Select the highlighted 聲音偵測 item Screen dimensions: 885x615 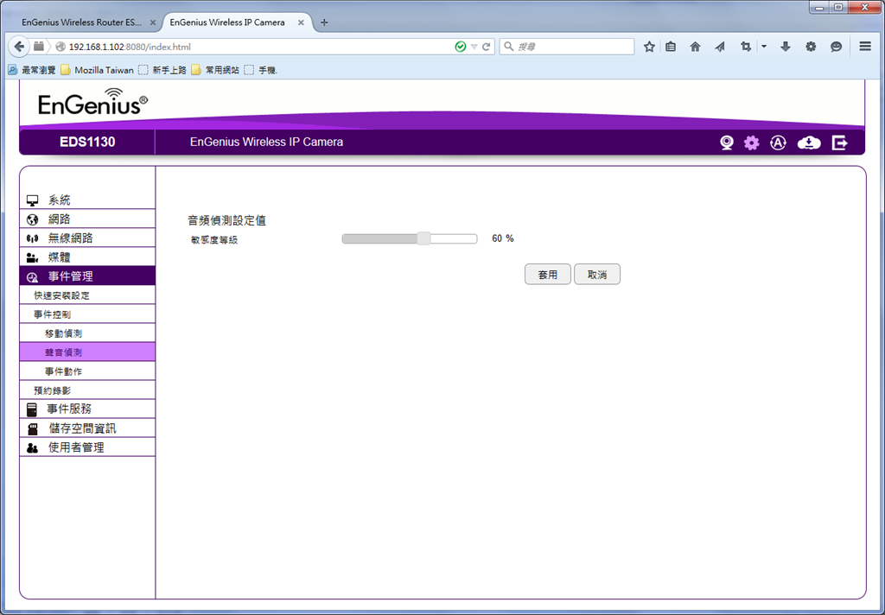[87, 352]
